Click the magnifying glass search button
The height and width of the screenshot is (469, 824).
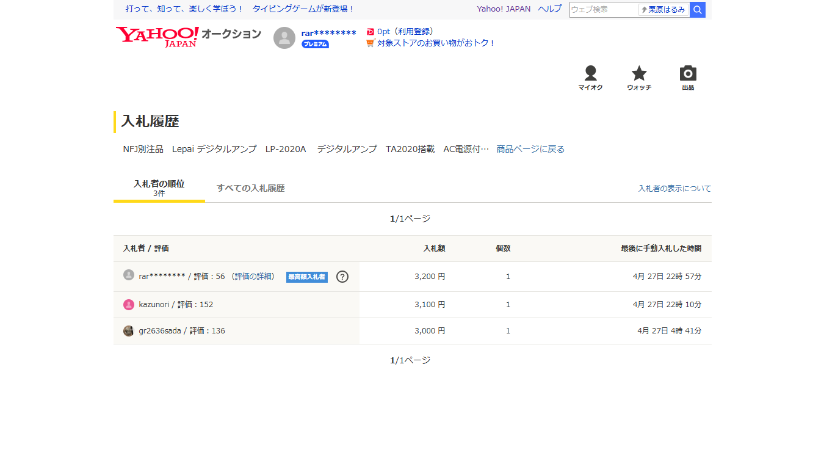point(698,10)
